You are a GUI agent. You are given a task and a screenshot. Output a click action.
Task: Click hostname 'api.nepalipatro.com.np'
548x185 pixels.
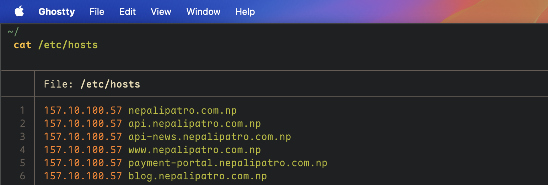pos(195,124)
